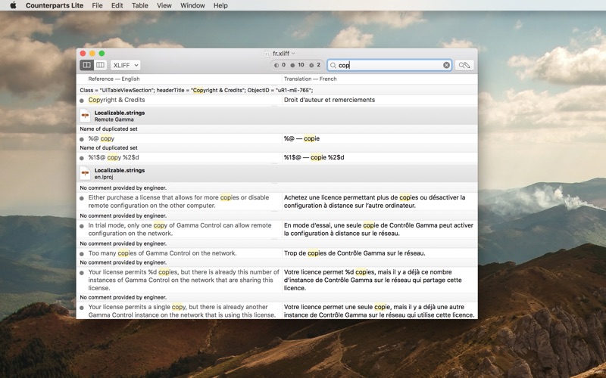Open the Help menu
The height and width of the screenshot is (378, 606).
coord(220,5)
